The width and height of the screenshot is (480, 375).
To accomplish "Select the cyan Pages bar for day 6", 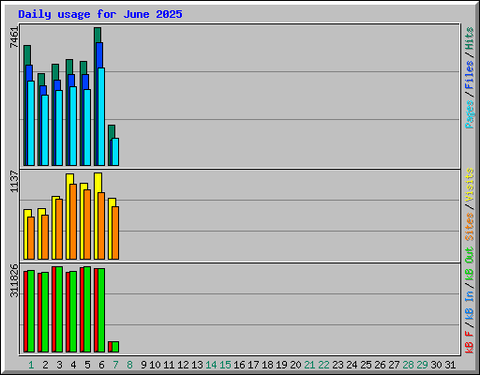I will point(101,116).
